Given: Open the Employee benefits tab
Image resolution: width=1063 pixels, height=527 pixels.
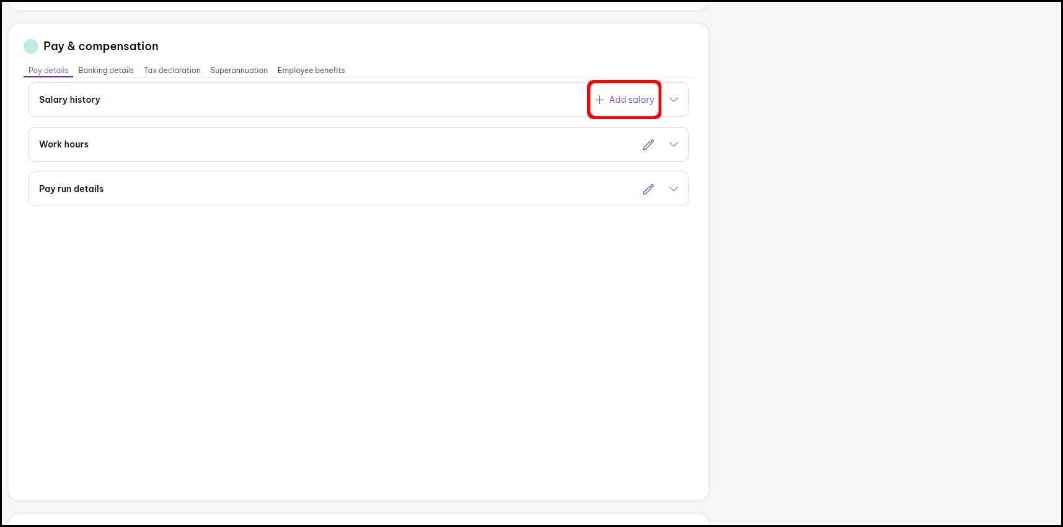Looking at the screenshot, I should (x=311, y=71).
